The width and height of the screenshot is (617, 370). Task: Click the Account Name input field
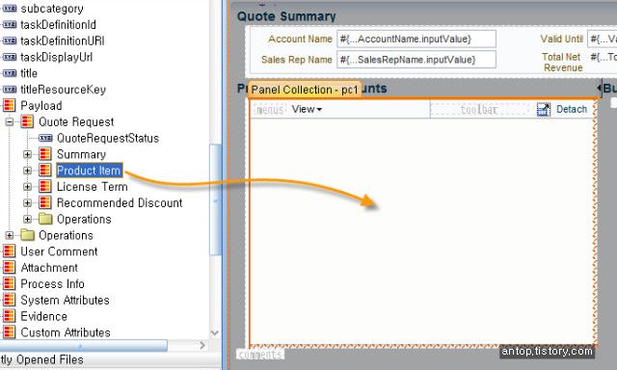point(416,39)
